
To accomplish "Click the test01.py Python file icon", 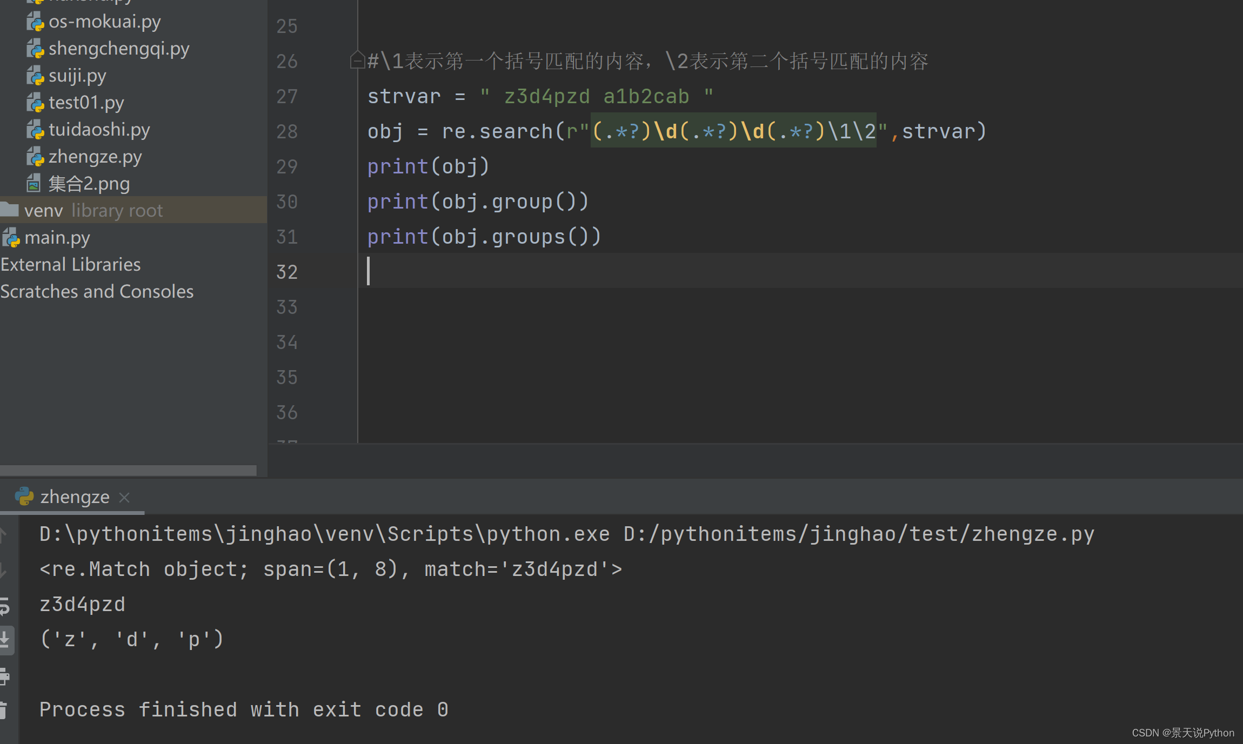I will click(35, 103).
